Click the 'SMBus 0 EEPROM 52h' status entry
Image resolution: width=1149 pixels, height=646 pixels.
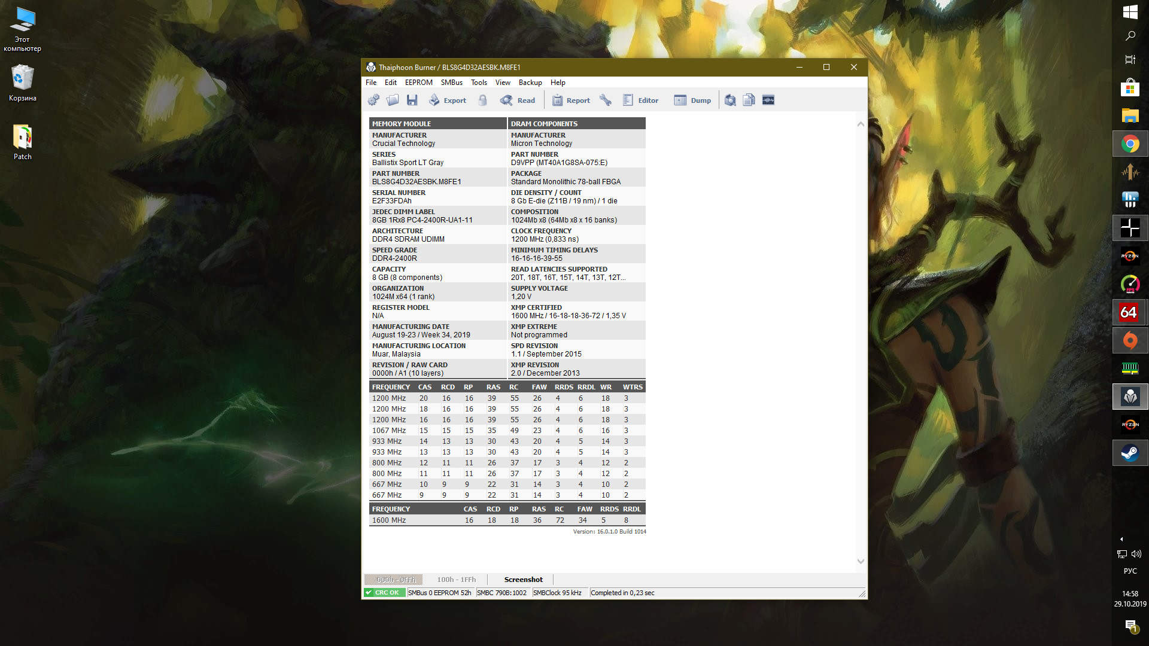click(x=440, y=593)
